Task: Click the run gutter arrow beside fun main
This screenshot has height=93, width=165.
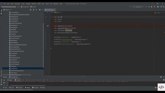Action: pyautogui.click(x=47, y=12)
